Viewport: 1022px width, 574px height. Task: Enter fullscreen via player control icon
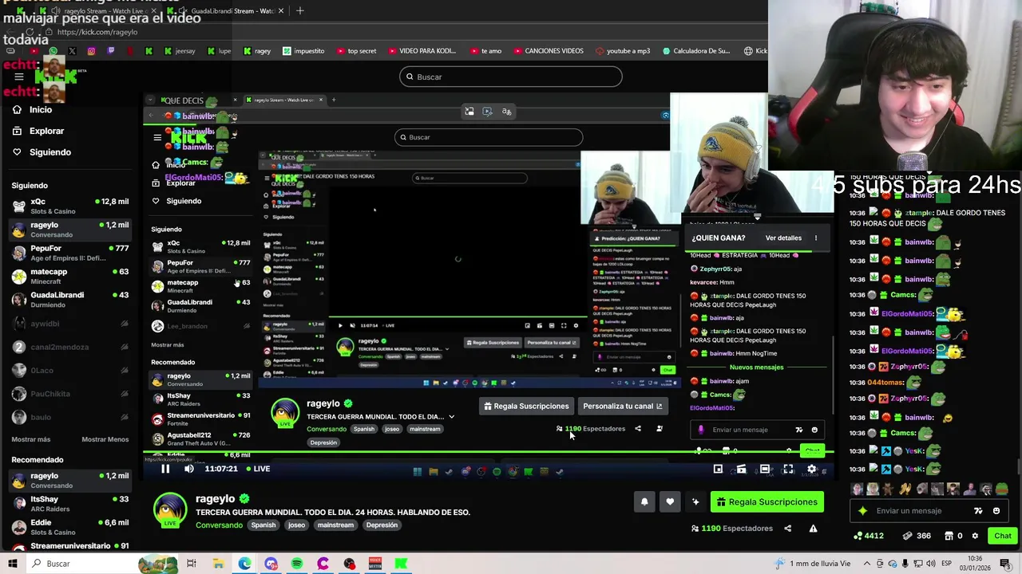point(788,469)
